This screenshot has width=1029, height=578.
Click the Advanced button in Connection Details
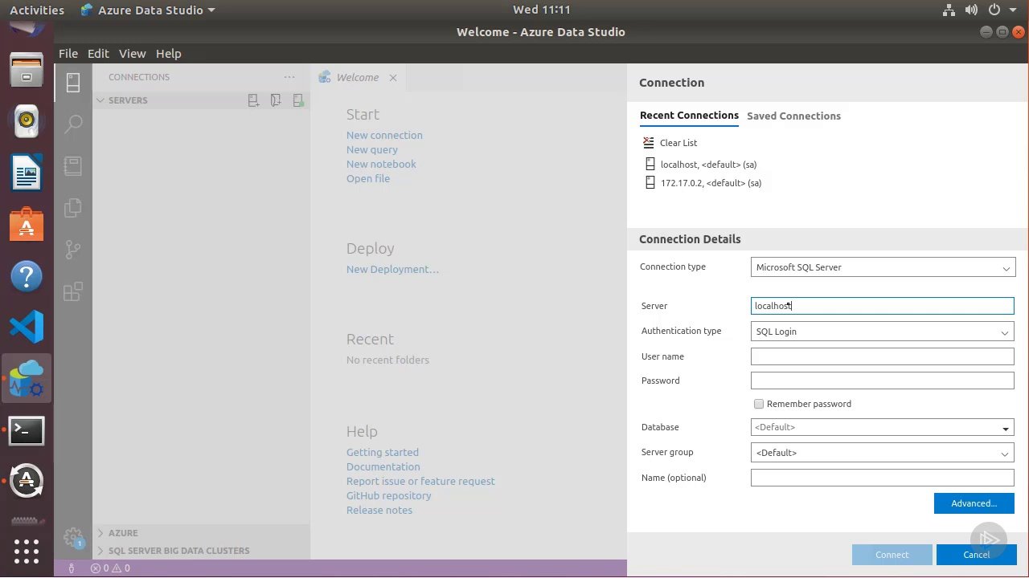coord(974,503)
